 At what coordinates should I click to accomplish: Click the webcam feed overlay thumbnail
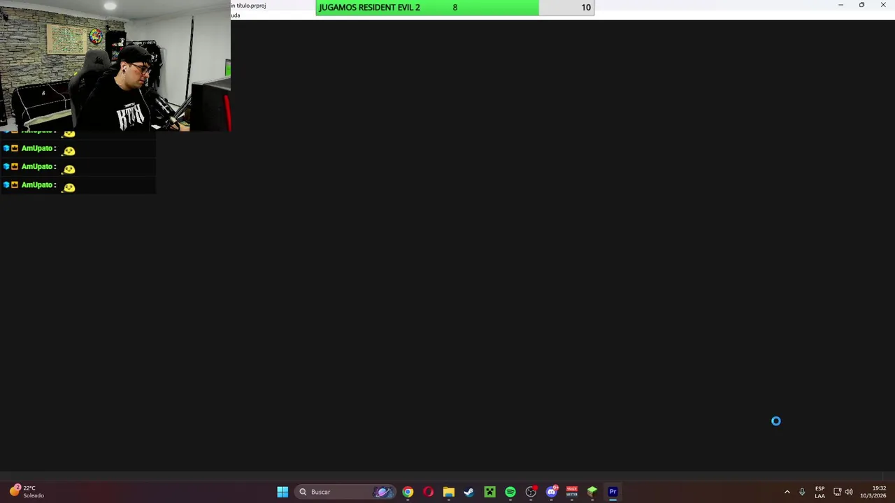coord(115,66)
